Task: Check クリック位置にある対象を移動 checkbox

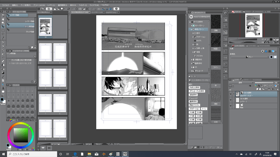Action: [x=10, y=60]
